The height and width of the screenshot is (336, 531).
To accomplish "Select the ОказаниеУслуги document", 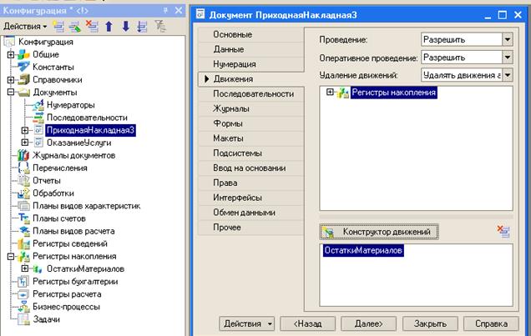I will click(79, 143).
